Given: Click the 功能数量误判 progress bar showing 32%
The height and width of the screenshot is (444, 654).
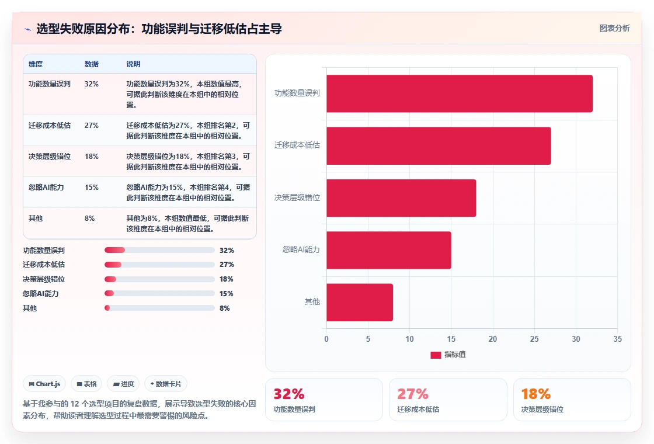Looking at the screenshot, I should tap(159, 251).
